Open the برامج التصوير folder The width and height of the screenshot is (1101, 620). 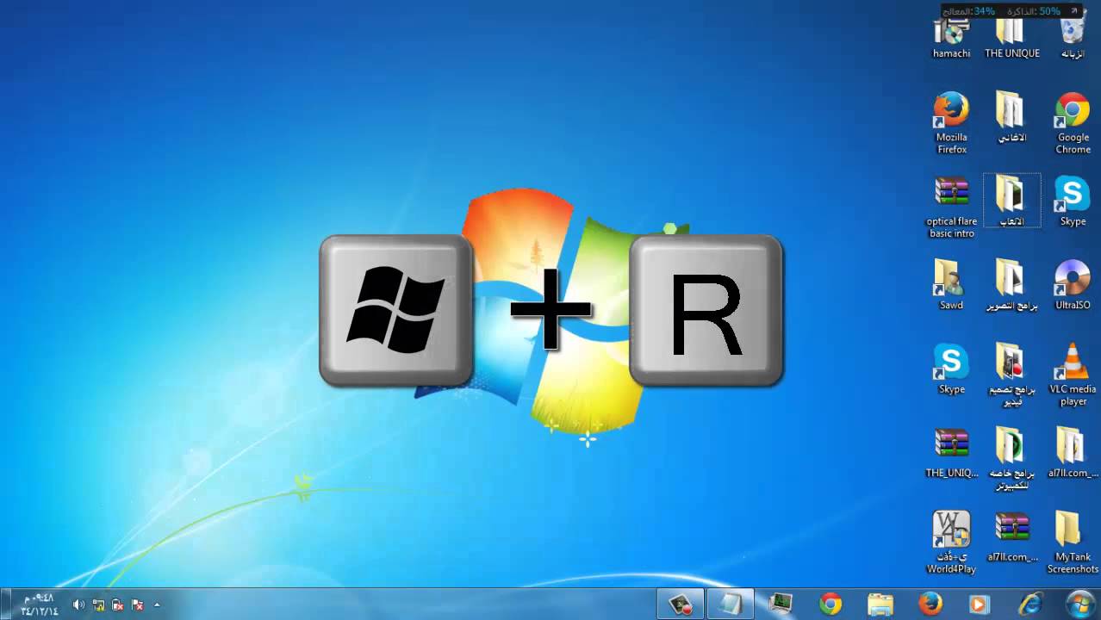pos(1011,285)
